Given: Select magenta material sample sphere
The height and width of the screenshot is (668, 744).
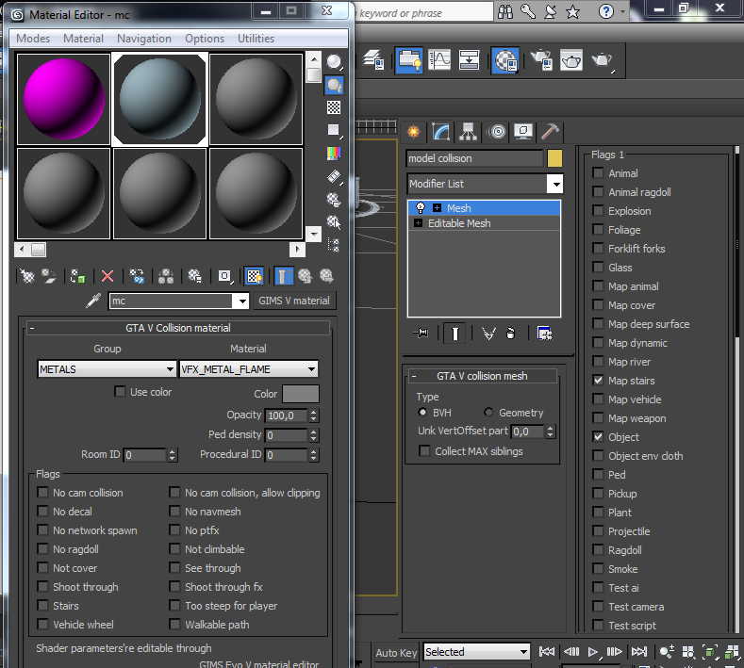Looking at the screenshot, I should [x=63, y=99].
